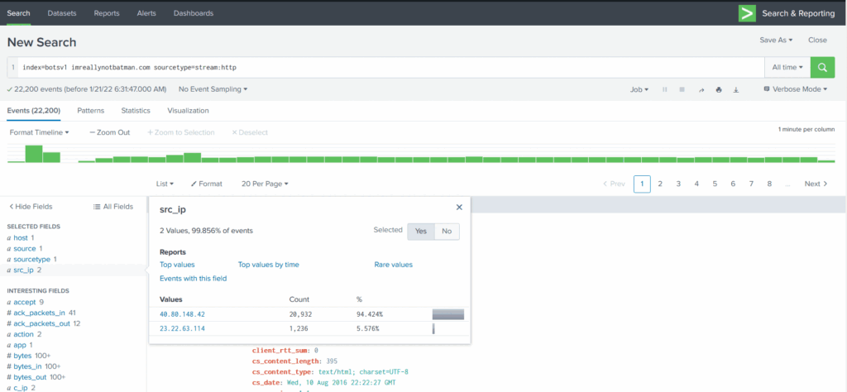Click the green search magnifier button
847x392 pixels.
(823, 68)
